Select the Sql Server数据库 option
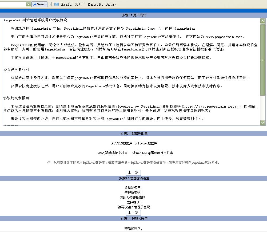Image resolution: width=267 pixels, height=232 pixels. (146, 143)
